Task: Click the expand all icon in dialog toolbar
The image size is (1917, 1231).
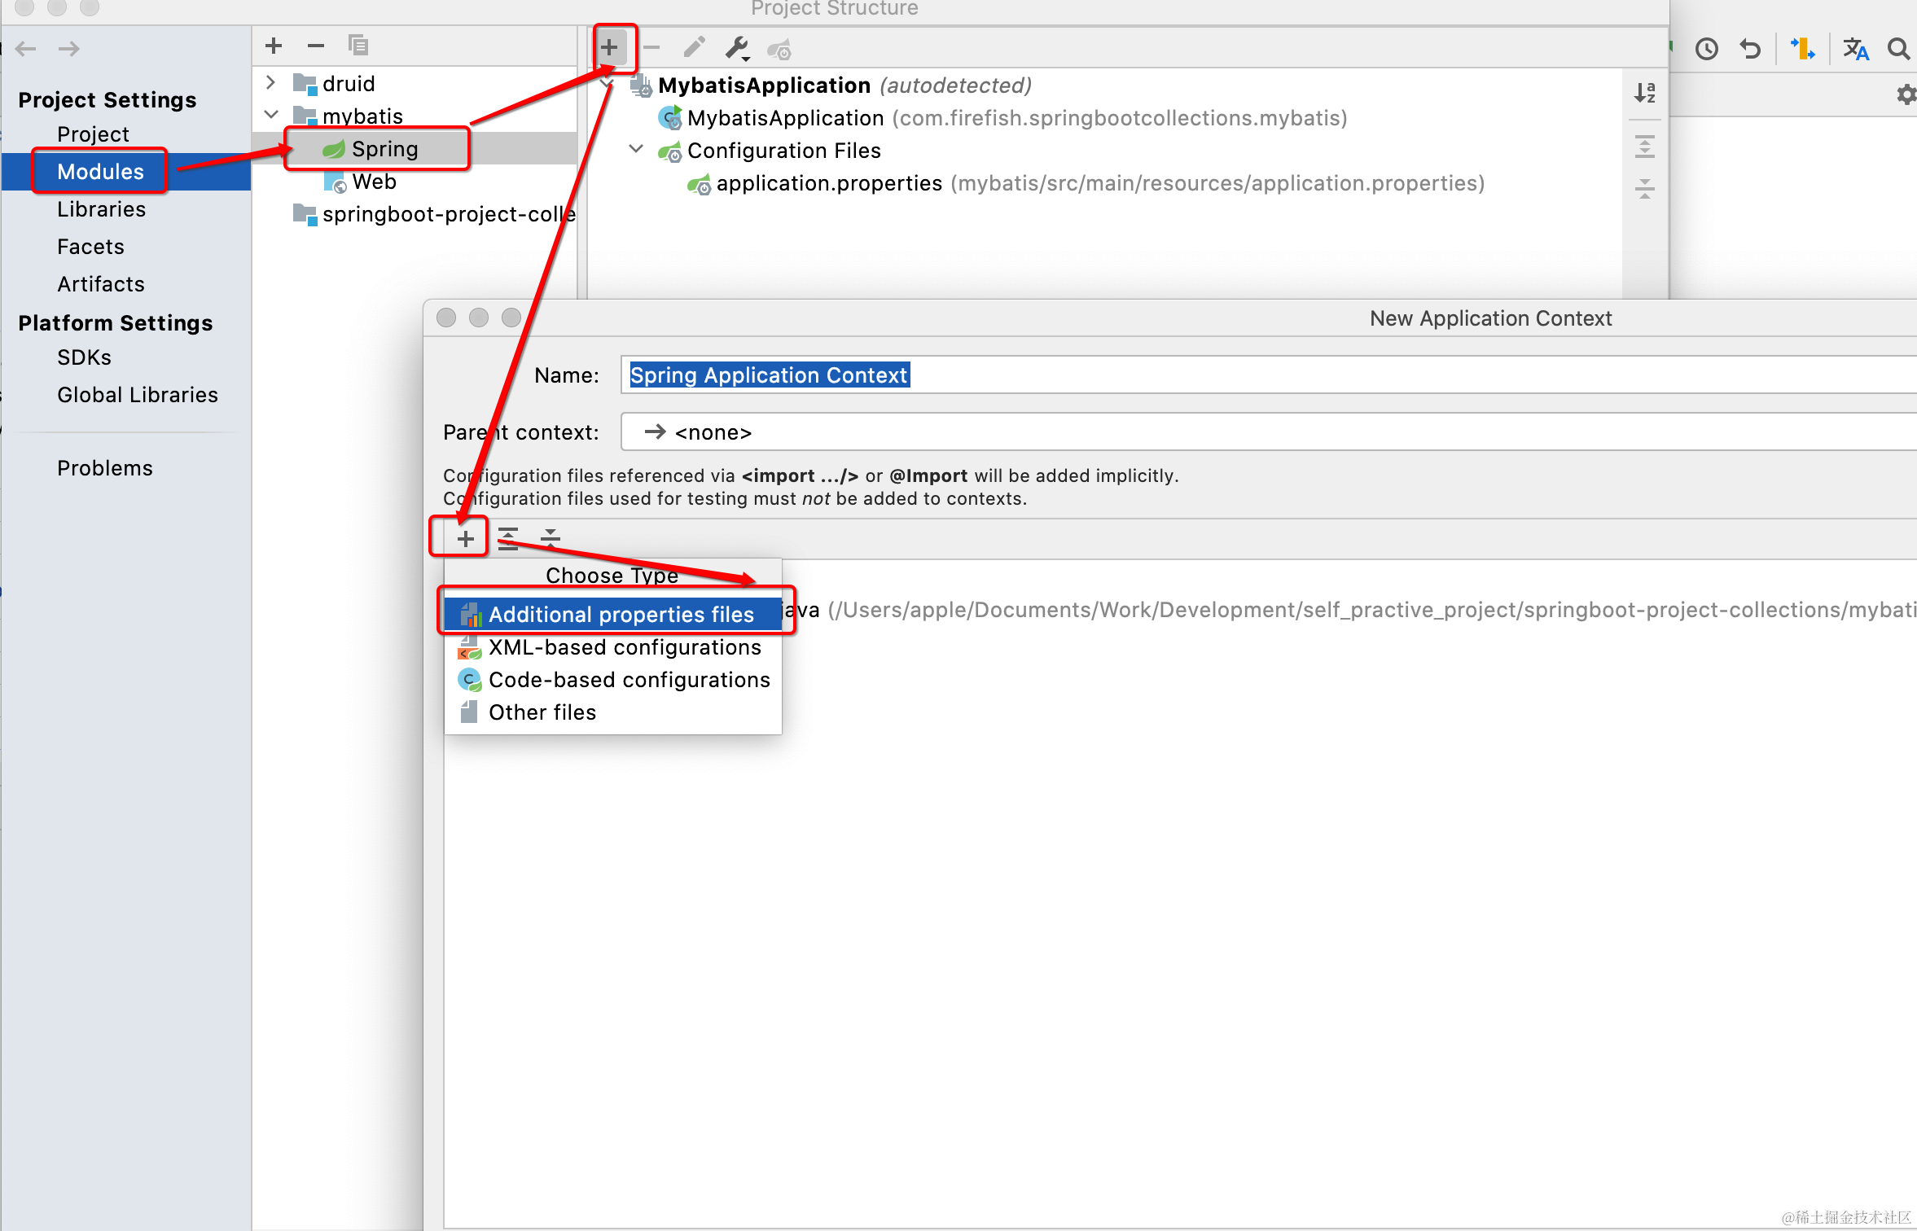Action: click(508, 538)
